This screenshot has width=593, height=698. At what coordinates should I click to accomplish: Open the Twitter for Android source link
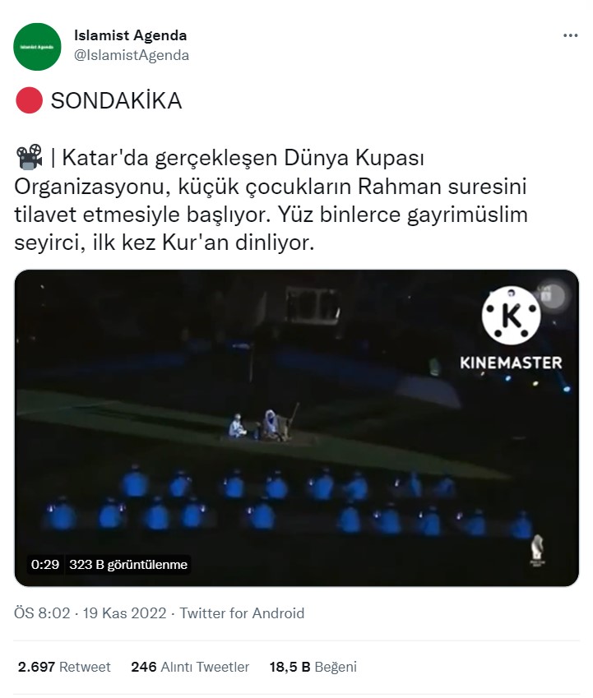tap(242, 613)
